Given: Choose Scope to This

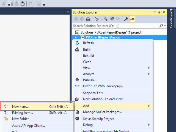Looking at the screenshot, I should [113, 93].
